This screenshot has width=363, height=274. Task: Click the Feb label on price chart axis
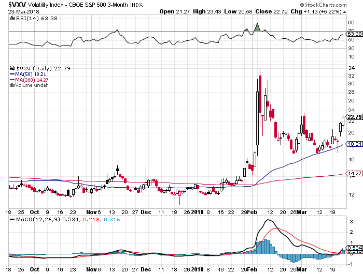pyautogui.click(x=253, y=212)
